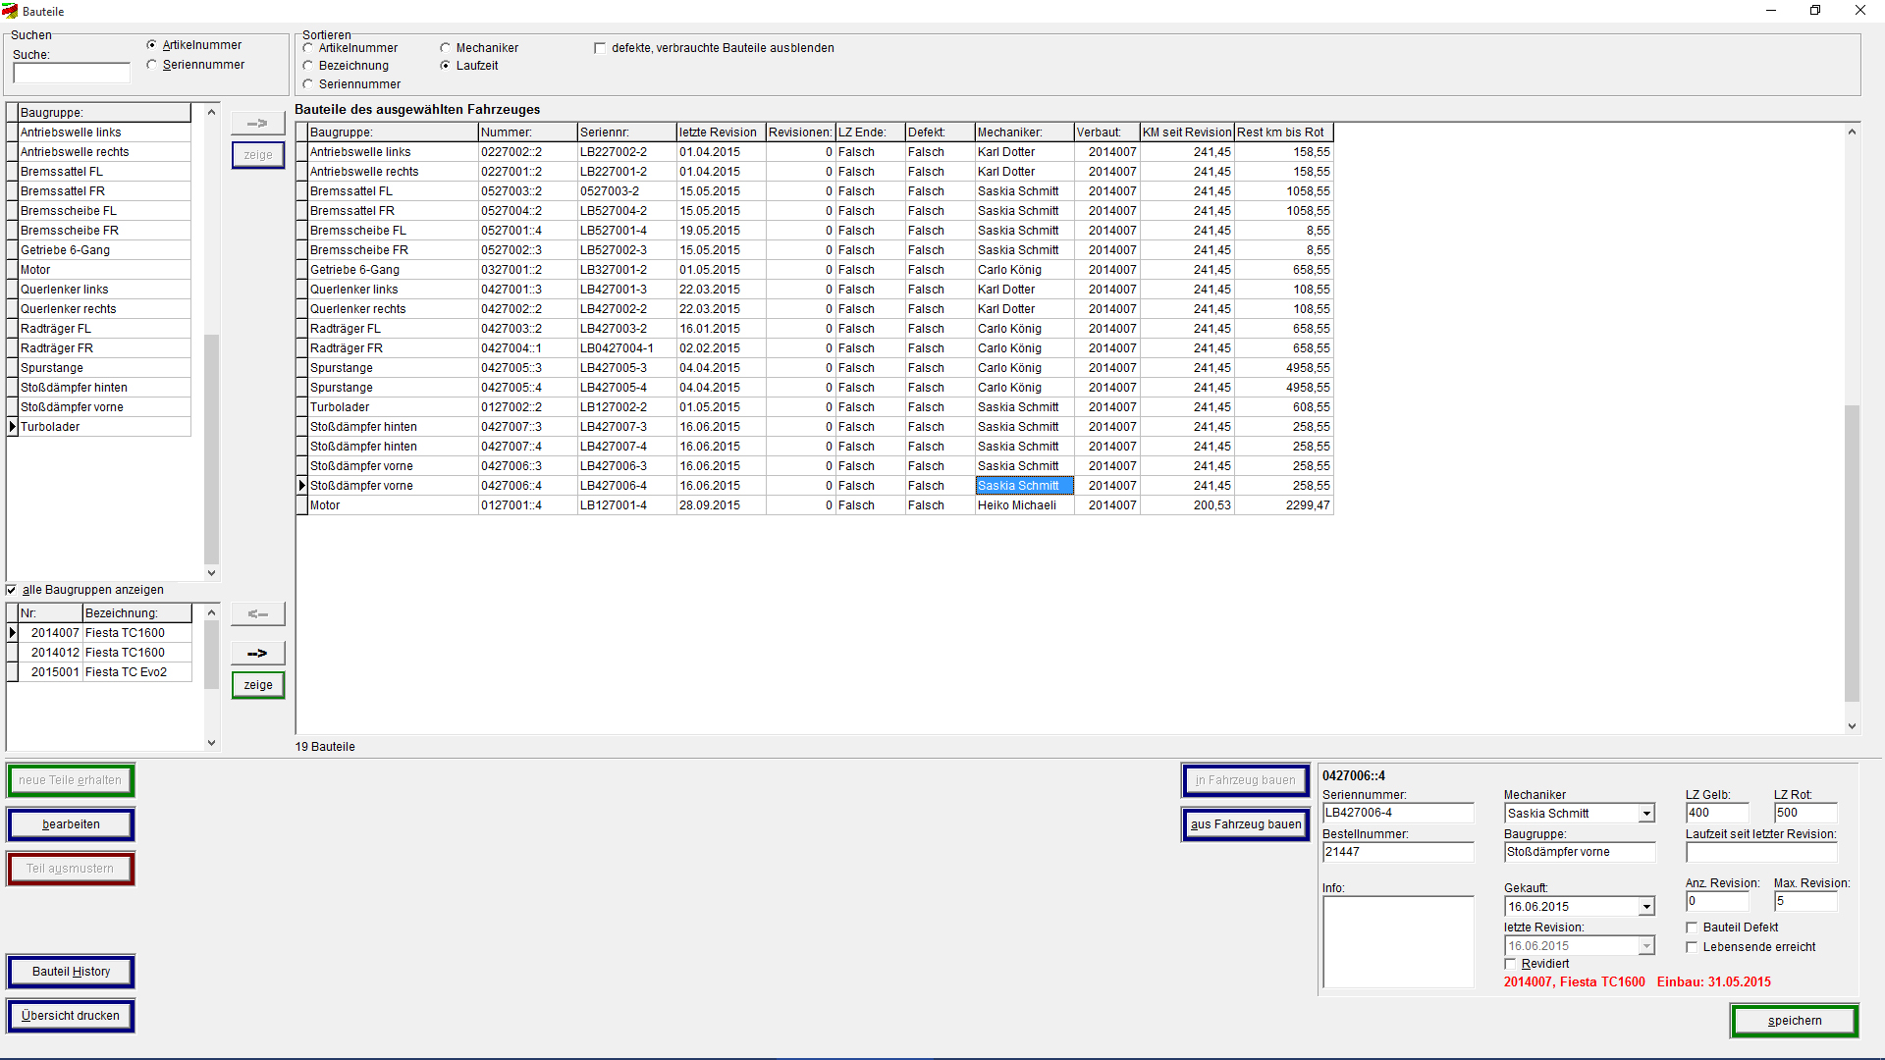Click the Baugruppe field Stoßdämpfer vorne

pos(1579,852)
